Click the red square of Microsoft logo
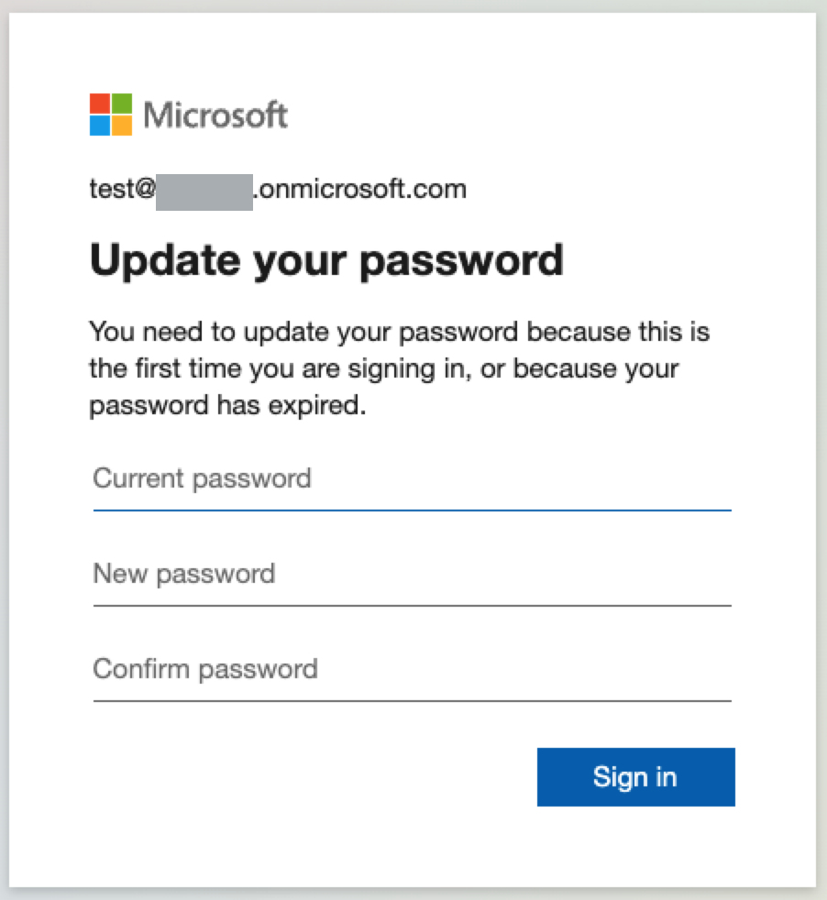Viewport: 827px width, 900px height. [x=100, y=103]
